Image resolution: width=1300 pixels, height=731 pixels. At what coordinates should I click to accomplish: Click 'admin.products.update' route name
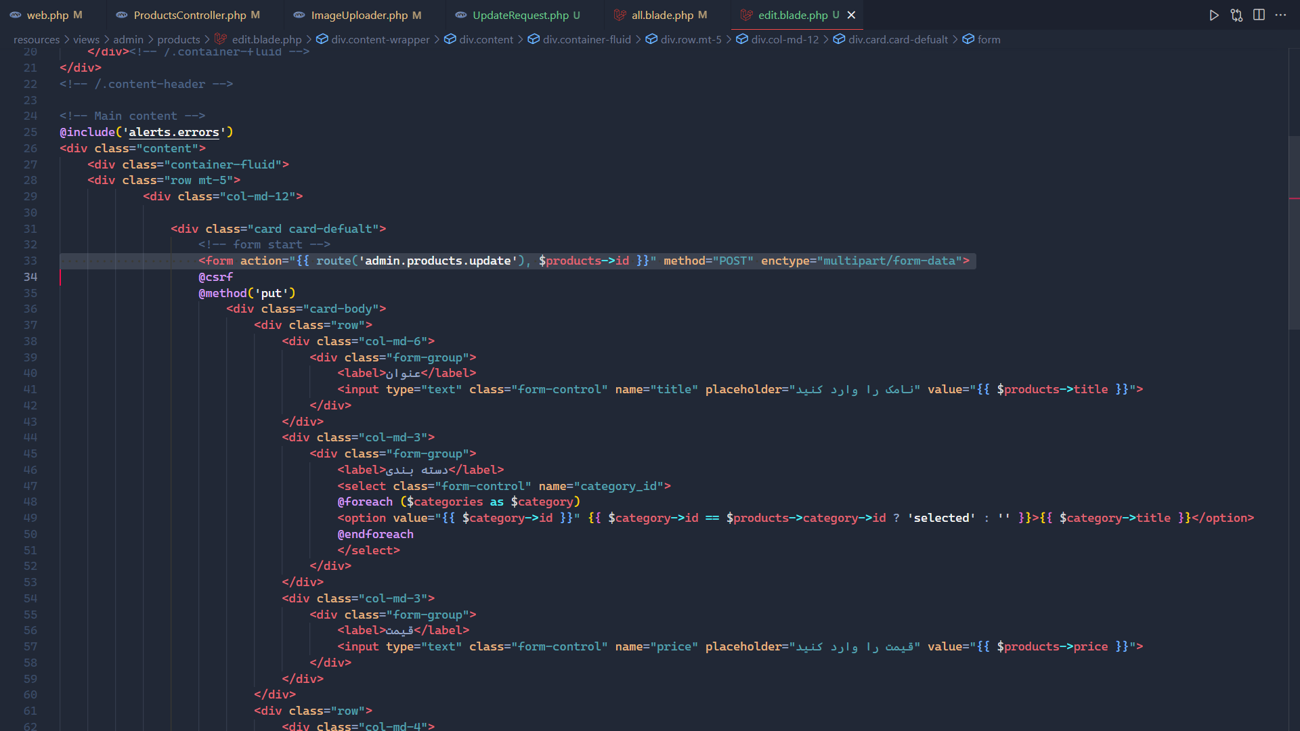[x=438, y=261]
